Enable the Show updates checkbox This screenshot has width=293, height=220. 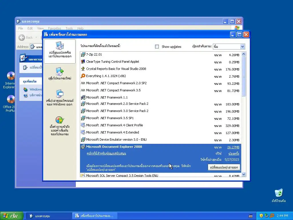tap(157, 47)
